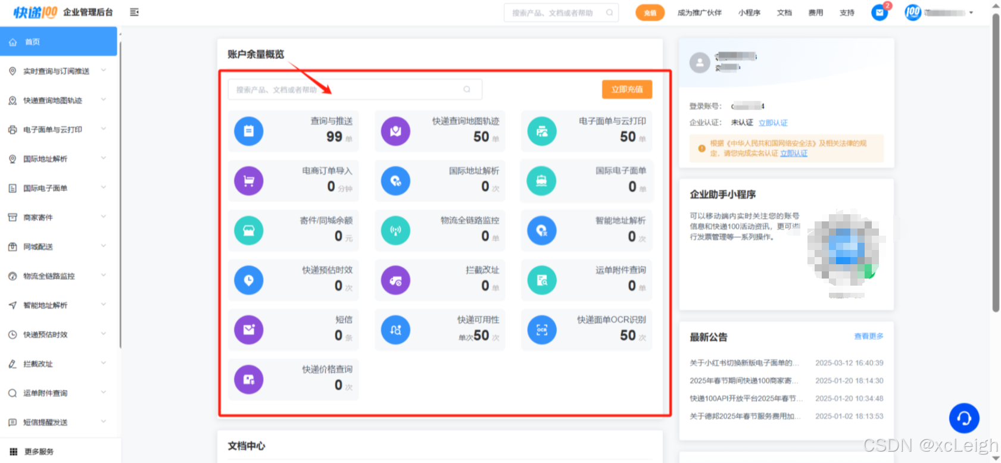Screen dimensions: 1001x463
Task: Open the 物流全链路监控 card icon
Action: point(395,230)
